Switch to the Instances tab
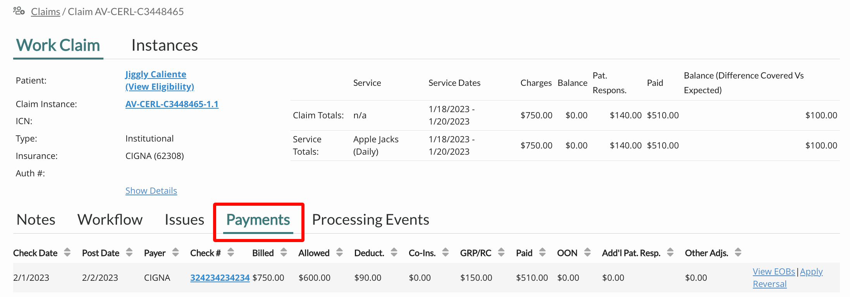 [x=165, y=45]
